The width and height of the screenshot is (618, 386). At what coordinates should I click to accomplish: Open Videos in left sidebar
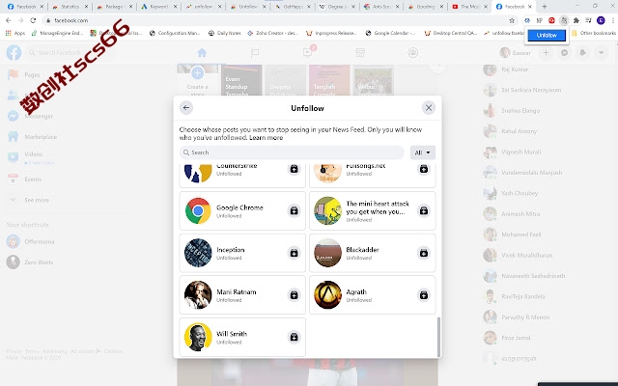[x=33, y=156]
